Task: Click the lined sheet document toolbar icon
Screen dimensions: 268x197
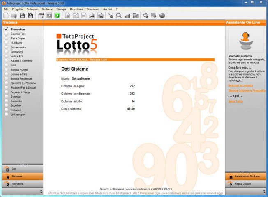Action: (84, 16)
